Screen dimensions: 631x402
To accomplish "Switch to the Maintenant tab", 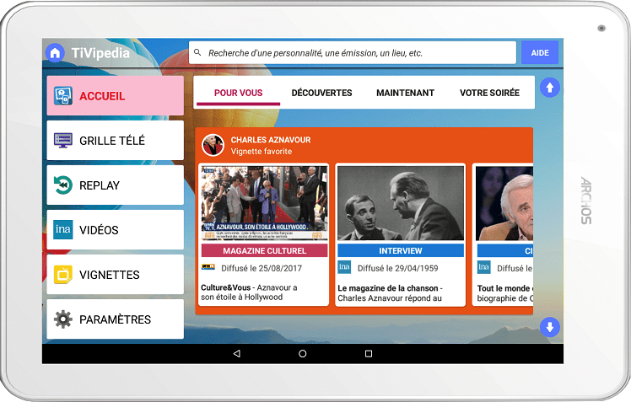I will pyautogui.click(x=405, y=93).
